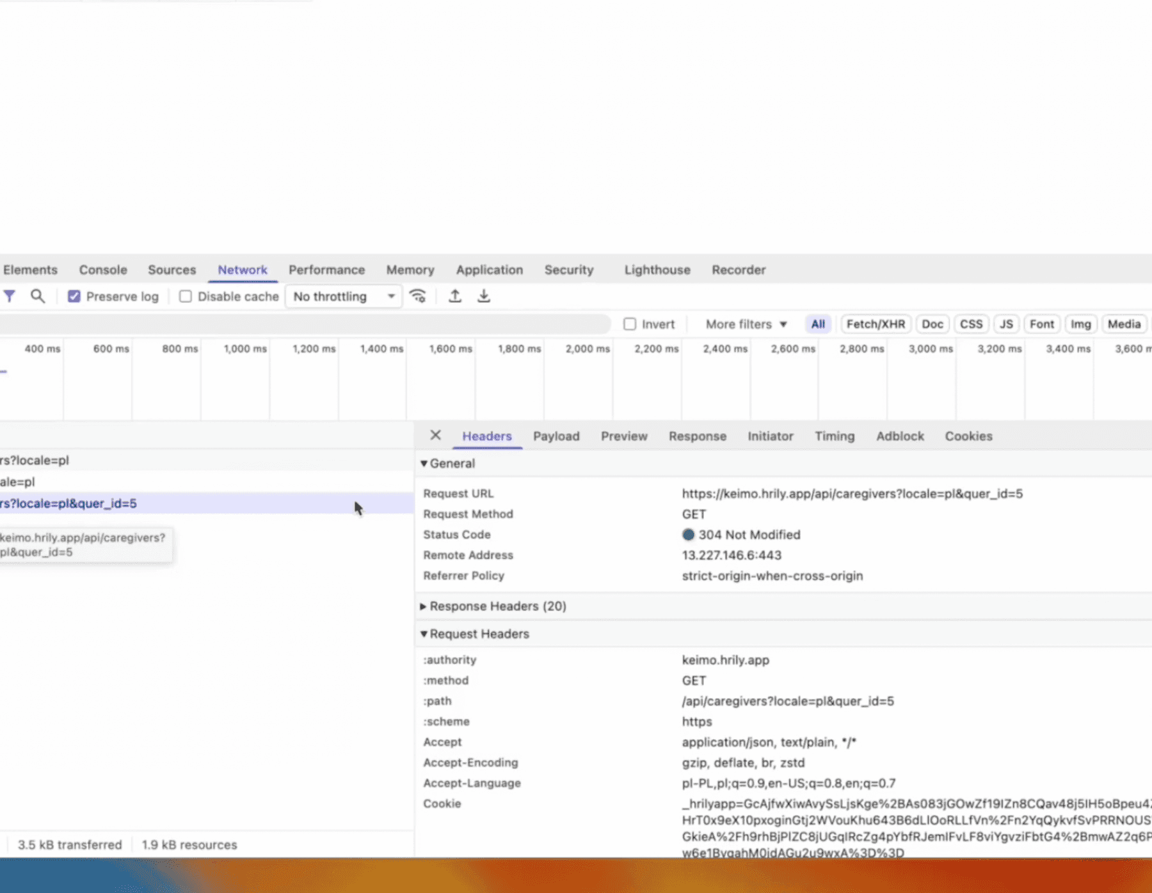Open the No throttling dropdown

pos(344,296)
